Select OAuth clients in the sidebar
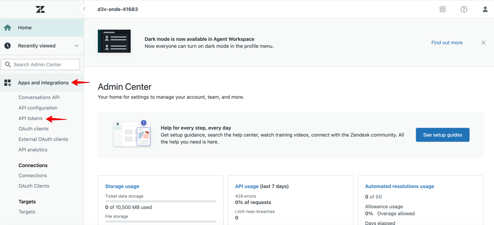Image resolution: width=494 pixels, height=225 pixels. (34, 129)
